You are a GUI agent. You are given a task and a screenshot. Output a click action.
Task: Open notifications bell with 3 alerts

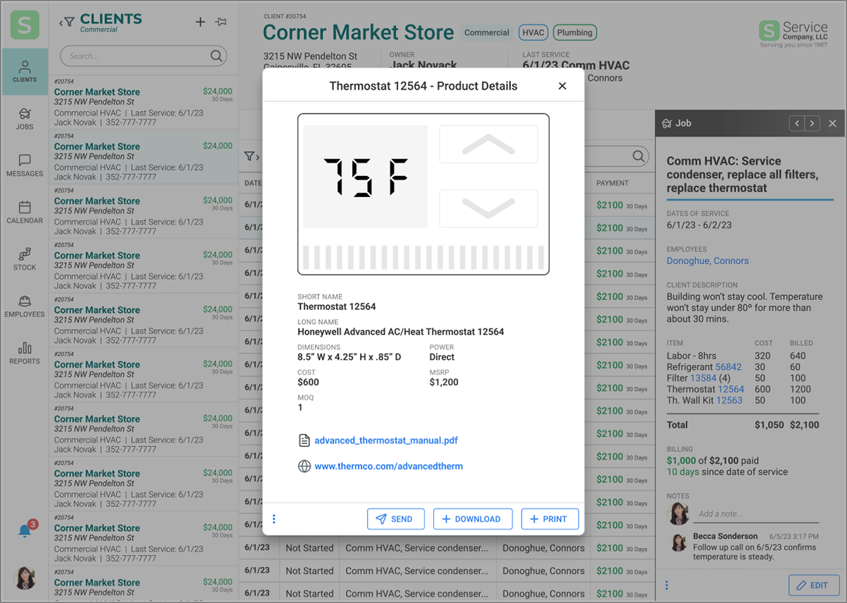25,530
